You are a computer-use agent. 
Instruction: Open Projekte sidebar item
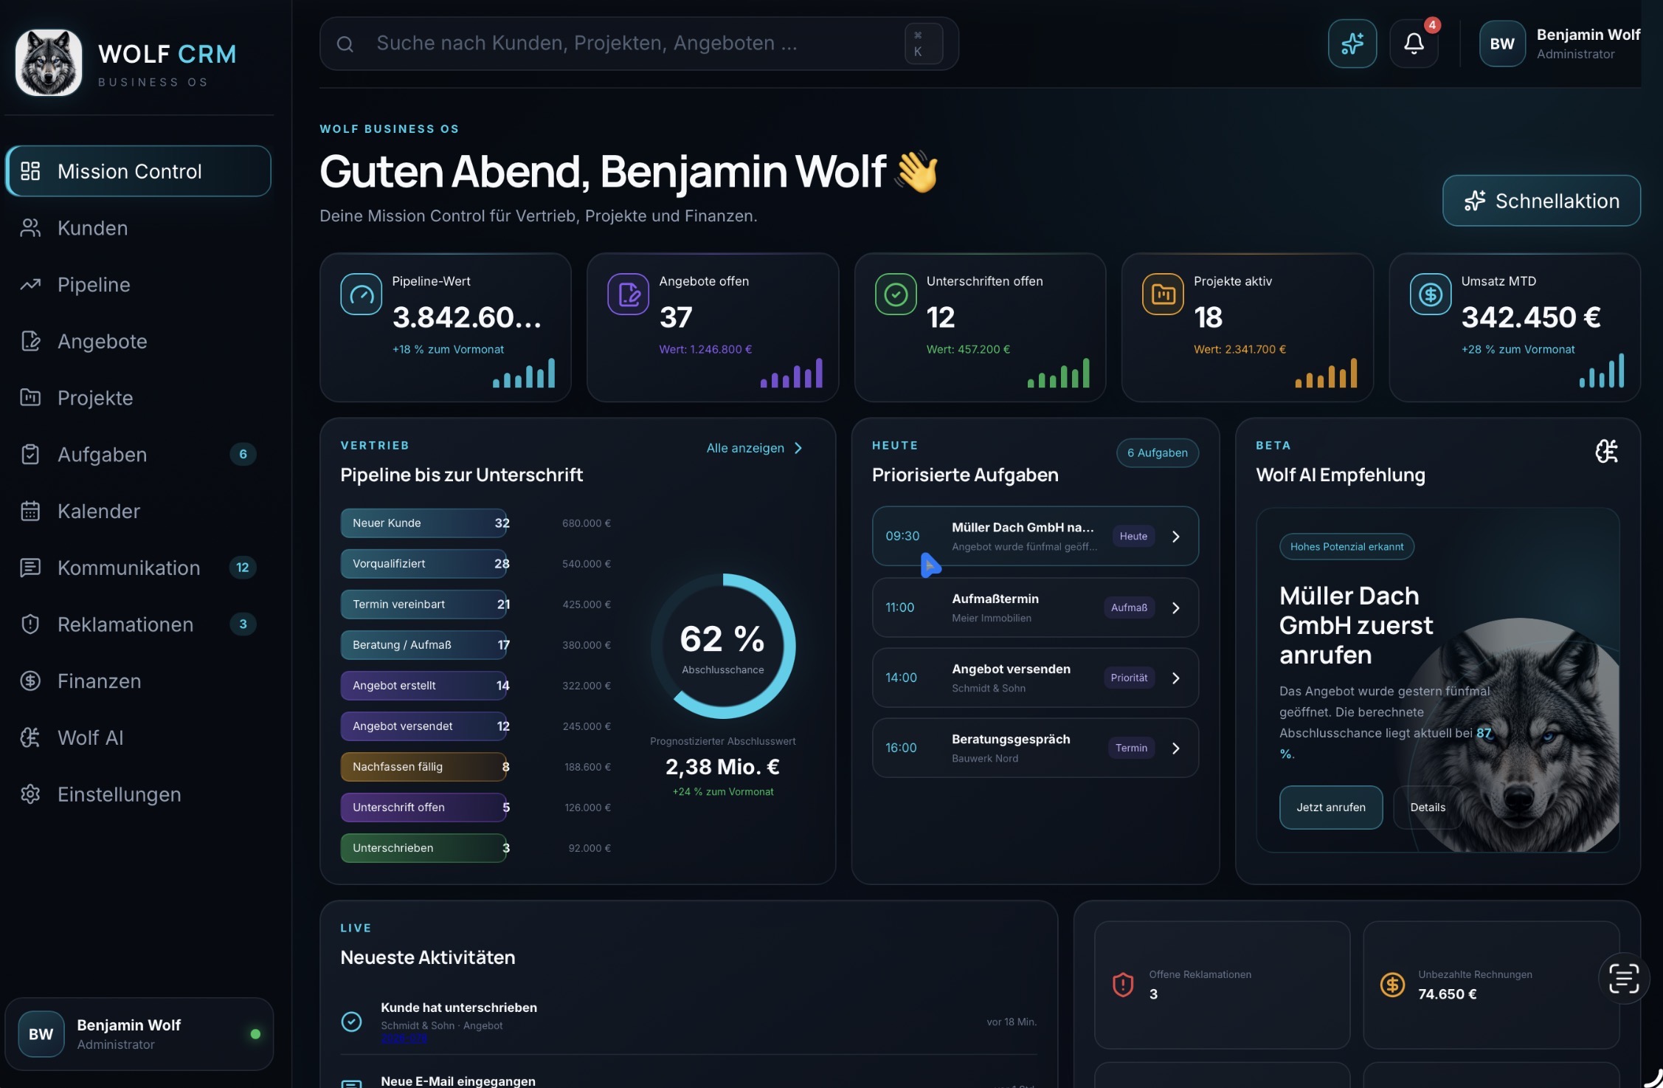(x=138, y=398)
